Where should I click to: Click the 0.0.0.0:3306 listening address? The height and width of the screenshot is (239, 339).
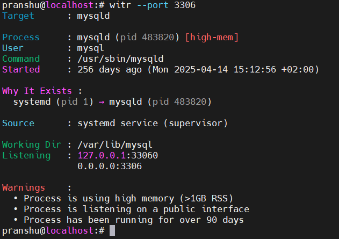point(110,166)
